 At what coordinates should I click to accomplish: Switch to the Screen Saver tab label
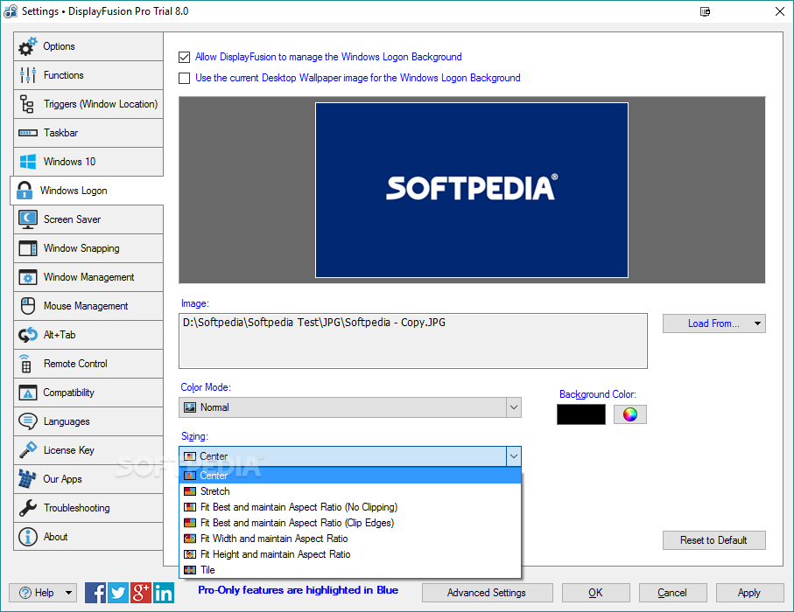(x=72, y=219)
